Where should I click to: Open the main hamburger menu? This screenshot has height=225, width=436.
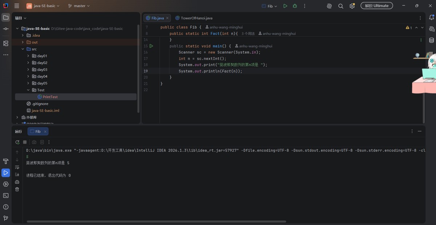pyautogui.click(x=17, y=6)
